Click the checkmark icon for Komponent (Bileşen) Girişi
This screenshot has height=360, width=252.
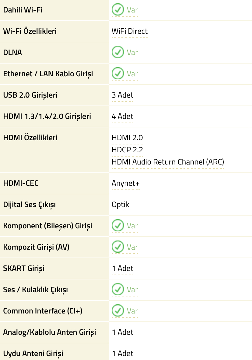(x=117, y=226)
